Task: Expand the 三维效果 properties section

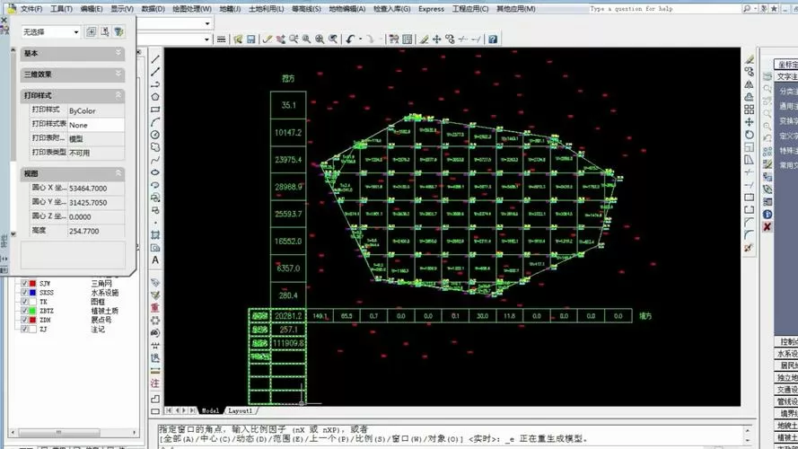Action: pyautogui.click(x=73, y=75)
